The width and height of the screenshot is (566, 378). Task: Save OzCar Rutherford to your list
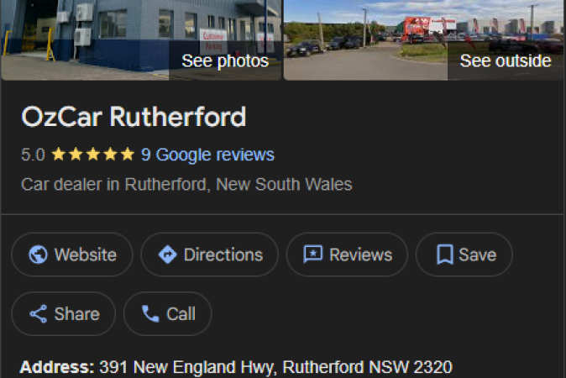coord(464,255)
